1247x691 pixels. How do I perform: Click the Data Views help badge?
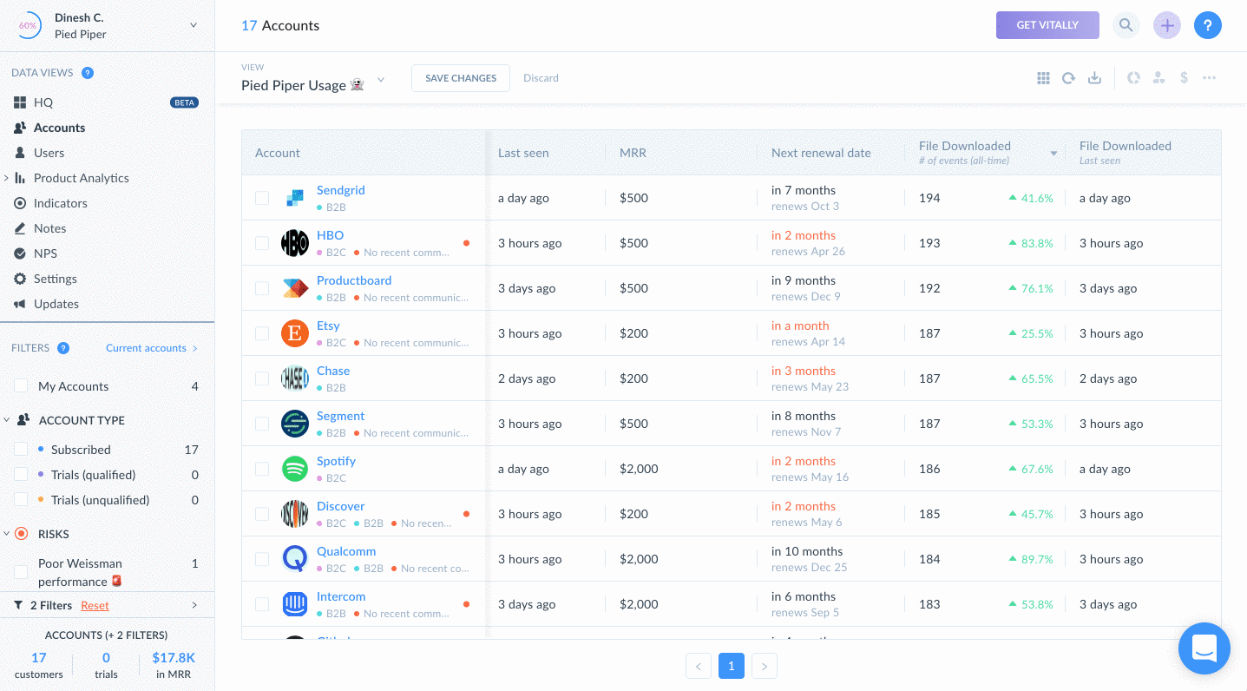[88, 73]
